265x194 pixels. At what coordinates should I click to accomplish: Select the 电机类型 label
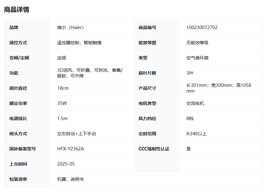pyautogui.click(x=147, y=103)
